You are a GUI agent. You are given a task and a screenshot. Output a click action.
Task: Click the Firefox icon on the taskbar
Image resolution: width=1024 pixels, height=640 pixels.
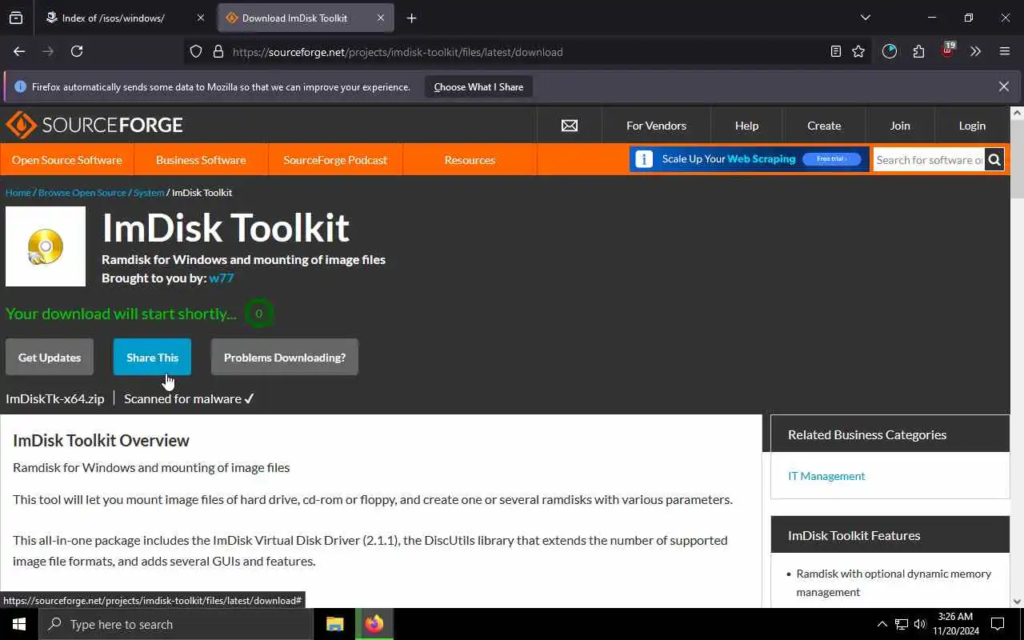(x=374, y=624)
